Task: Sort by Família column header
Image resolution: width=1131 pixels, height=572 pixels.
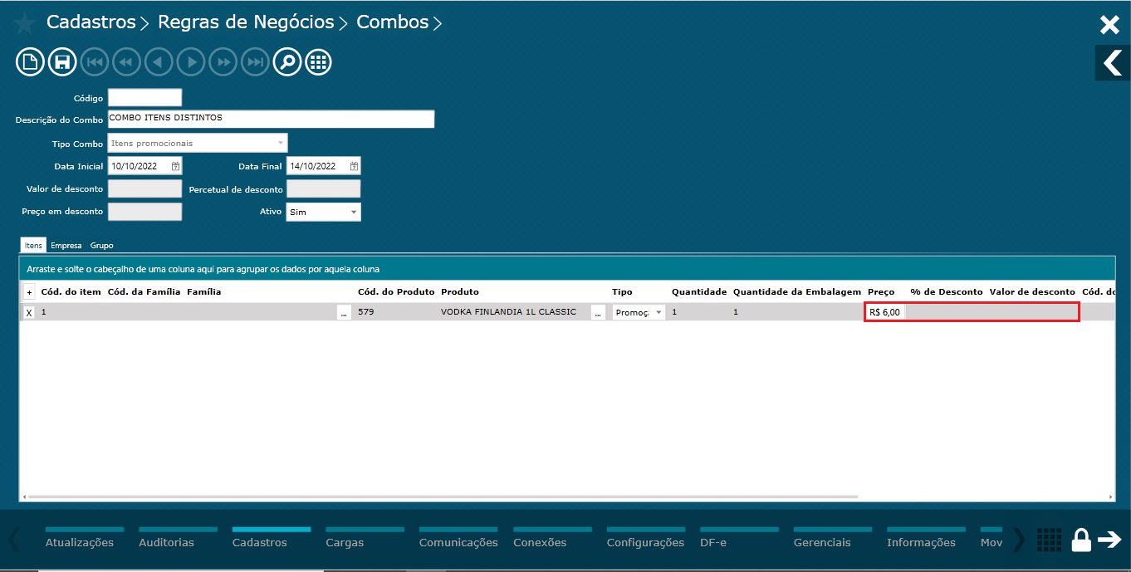Action: (204, 292)
